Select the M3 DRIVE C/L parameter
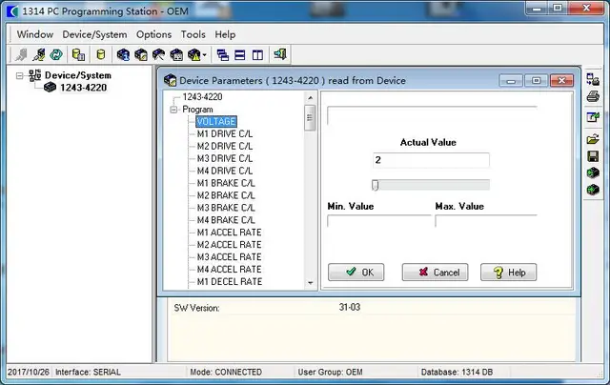The width and height of the screenshot is (610, 385). point(225,158)
